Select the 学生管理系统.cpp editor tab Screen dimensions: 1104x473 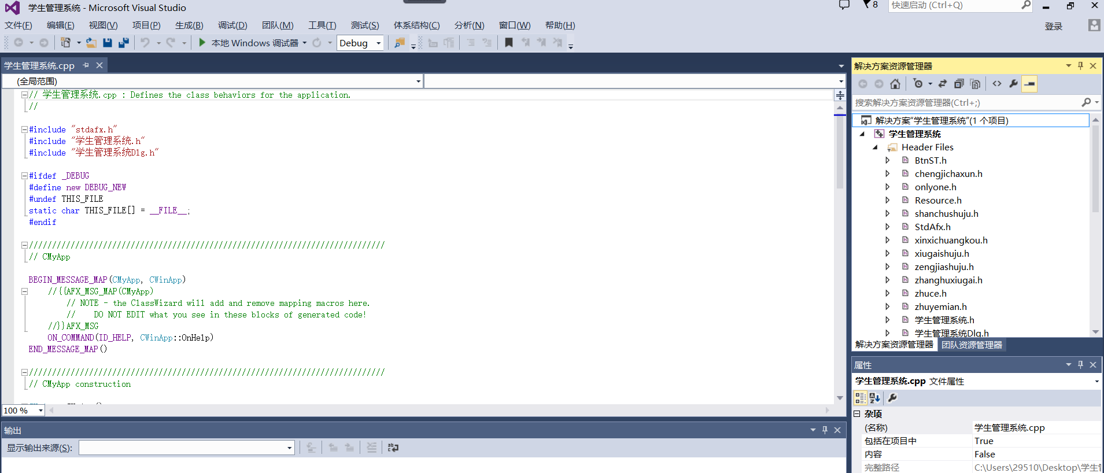click(x=39, y=66)
